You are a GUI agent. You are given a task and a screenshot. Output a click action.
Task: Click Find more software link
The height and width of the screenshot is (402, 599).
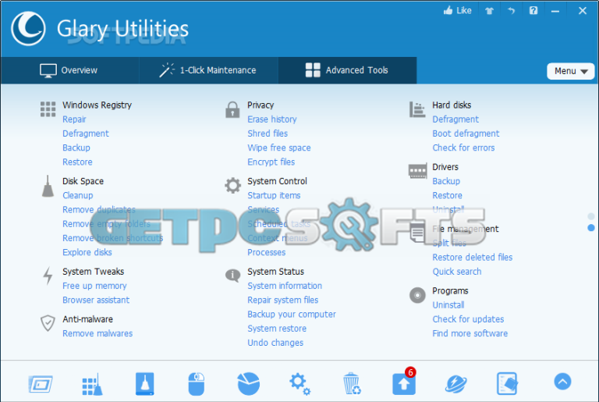470,333
